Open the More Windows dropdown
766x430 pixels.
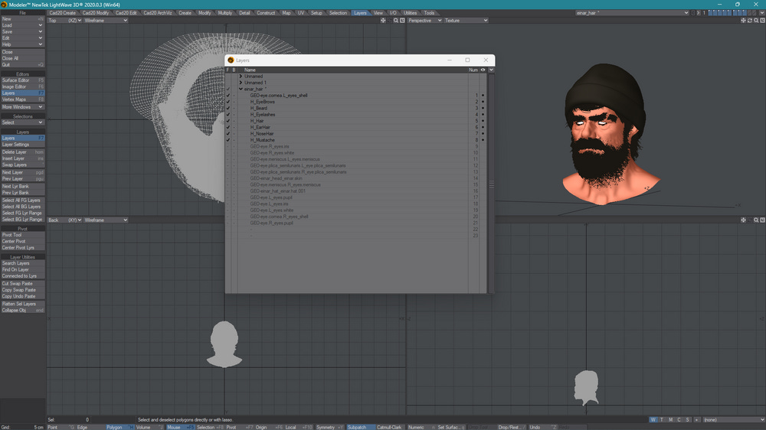pyautogui.click(x=22, y=107)
